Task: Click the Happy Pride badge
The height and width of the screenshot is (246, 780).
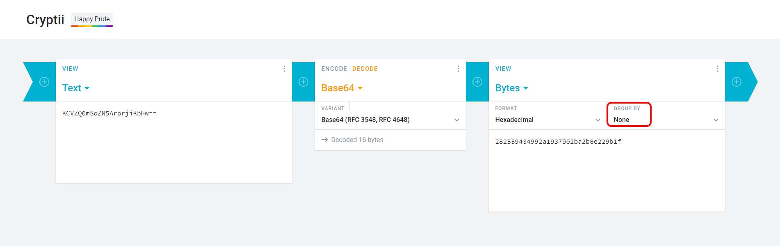Action: (x=92, y=19)
